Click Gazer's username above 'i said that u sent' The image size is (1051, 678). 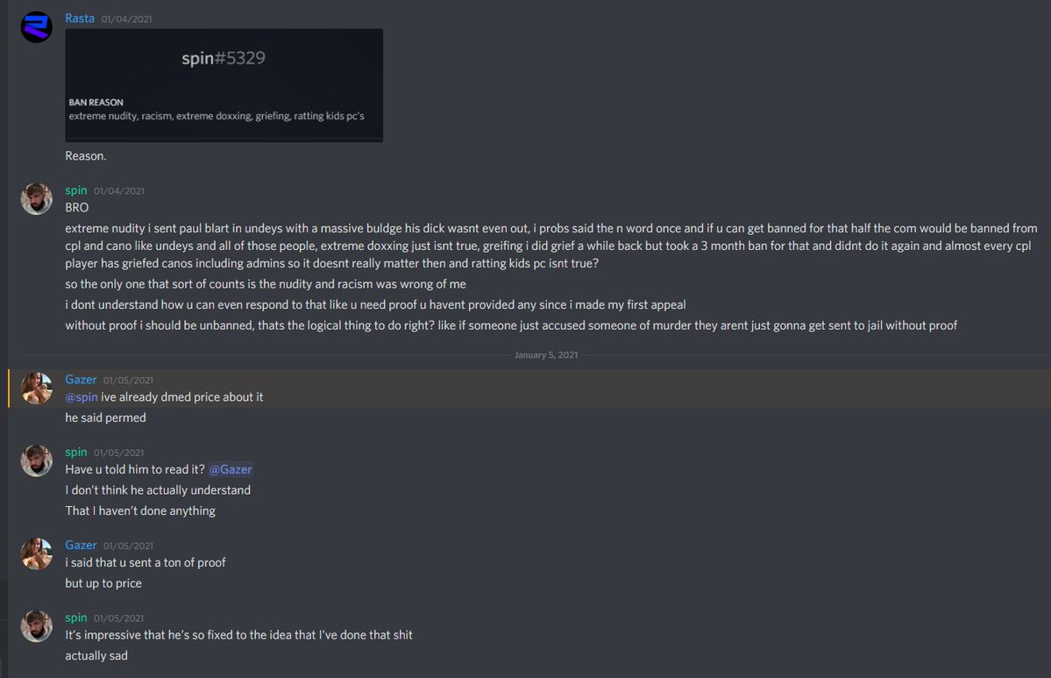(x=81, y=546)
